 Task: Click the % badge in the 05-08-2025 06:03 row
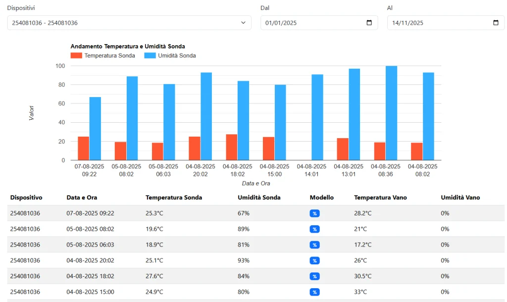[314, 245]
